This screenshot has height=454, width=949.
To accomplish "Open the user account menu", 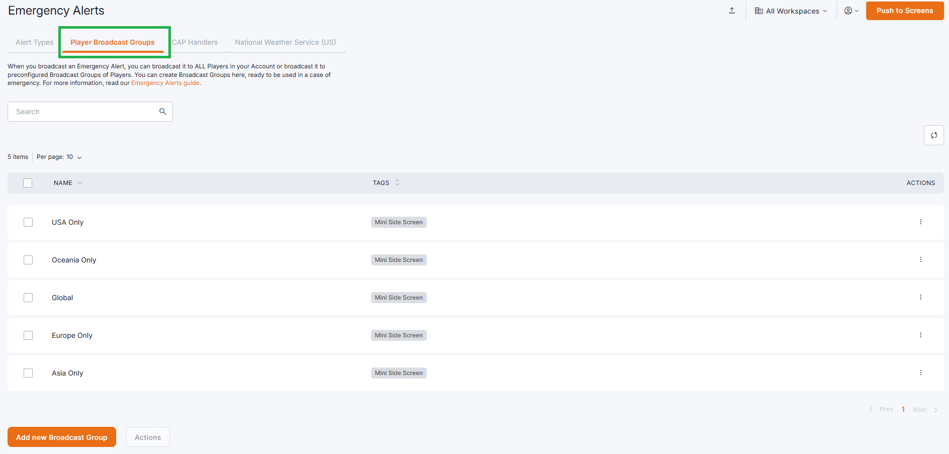I will coord(851,11).
